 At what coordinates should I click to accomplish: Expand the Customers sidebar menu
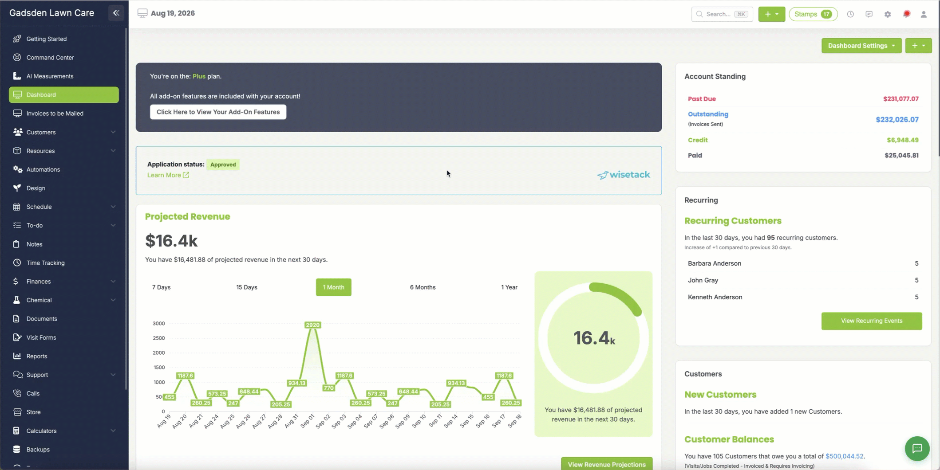[63, 132]
